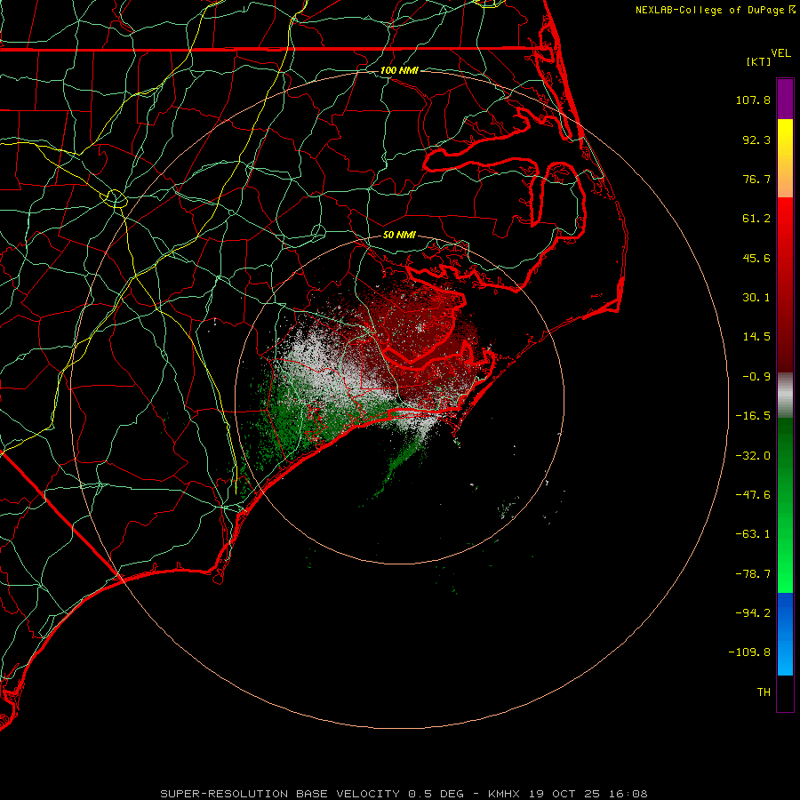
Task: Click the [KT] units label
Action: (x=759, y=61)
